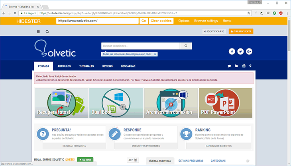This screenshot has height=166, width=291.
Task: Click the magnifier icon next to hamburger menu
Action: point(47,32)
